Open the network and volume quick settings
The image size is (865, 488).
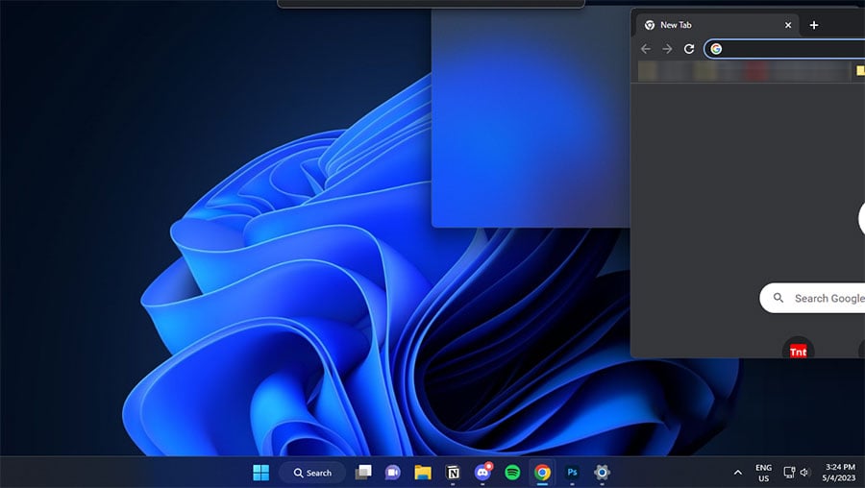797,473
